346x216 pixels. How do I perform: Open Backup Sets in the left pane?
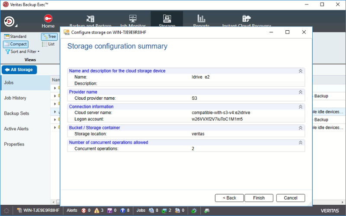pyautogui.click(x=16, y=113)
